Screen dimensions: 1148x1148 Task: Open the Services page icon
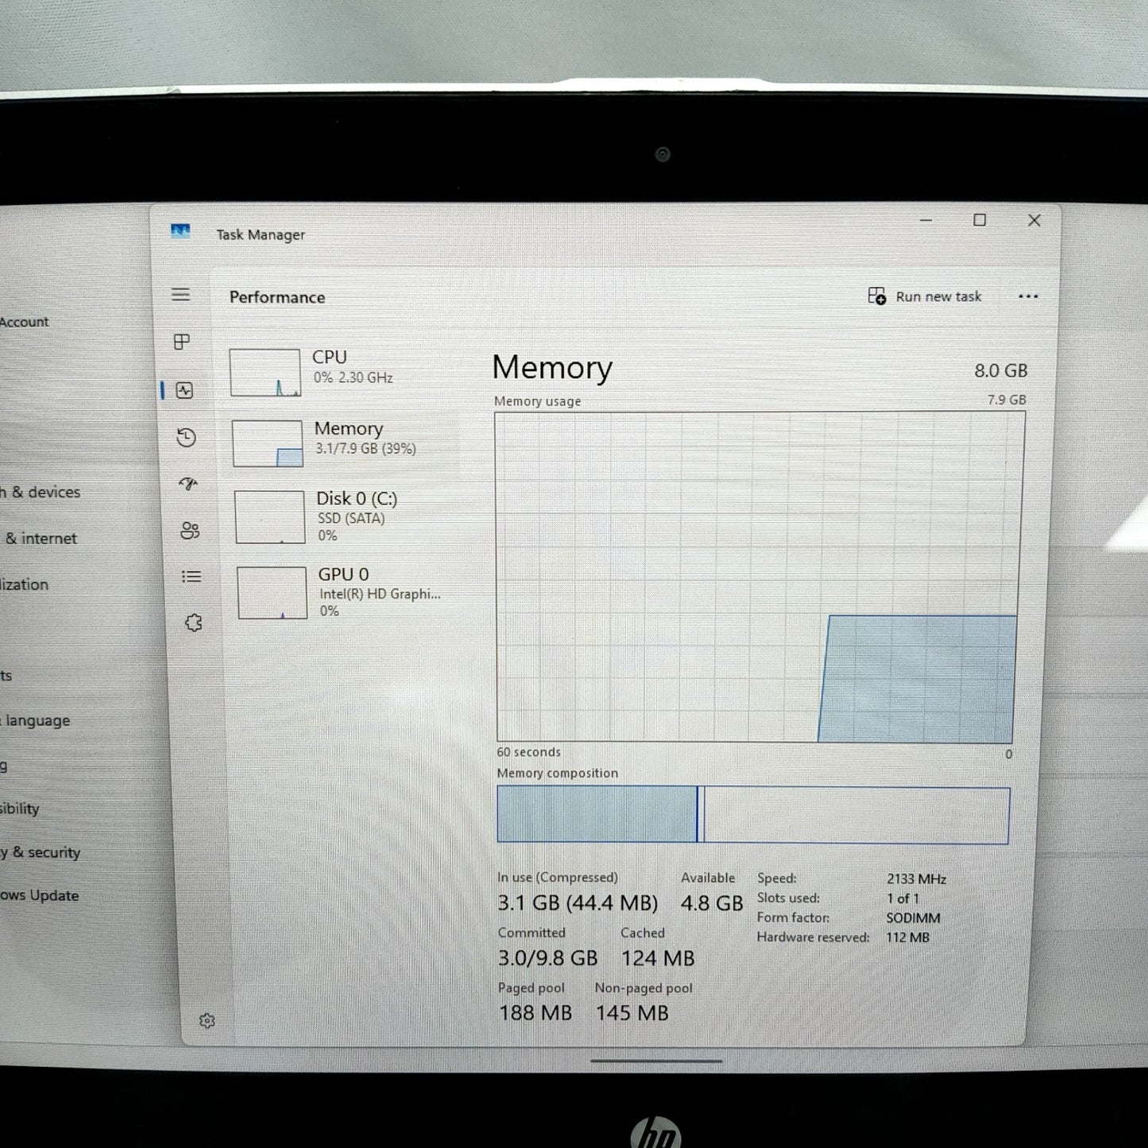click(x=193, y=624)
